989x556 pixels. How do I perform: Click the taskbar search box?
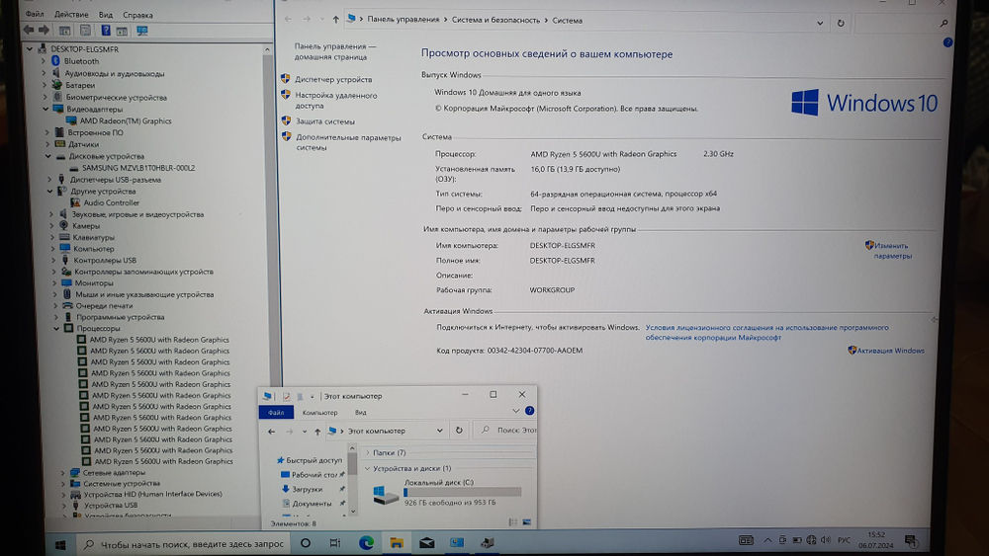183,544
